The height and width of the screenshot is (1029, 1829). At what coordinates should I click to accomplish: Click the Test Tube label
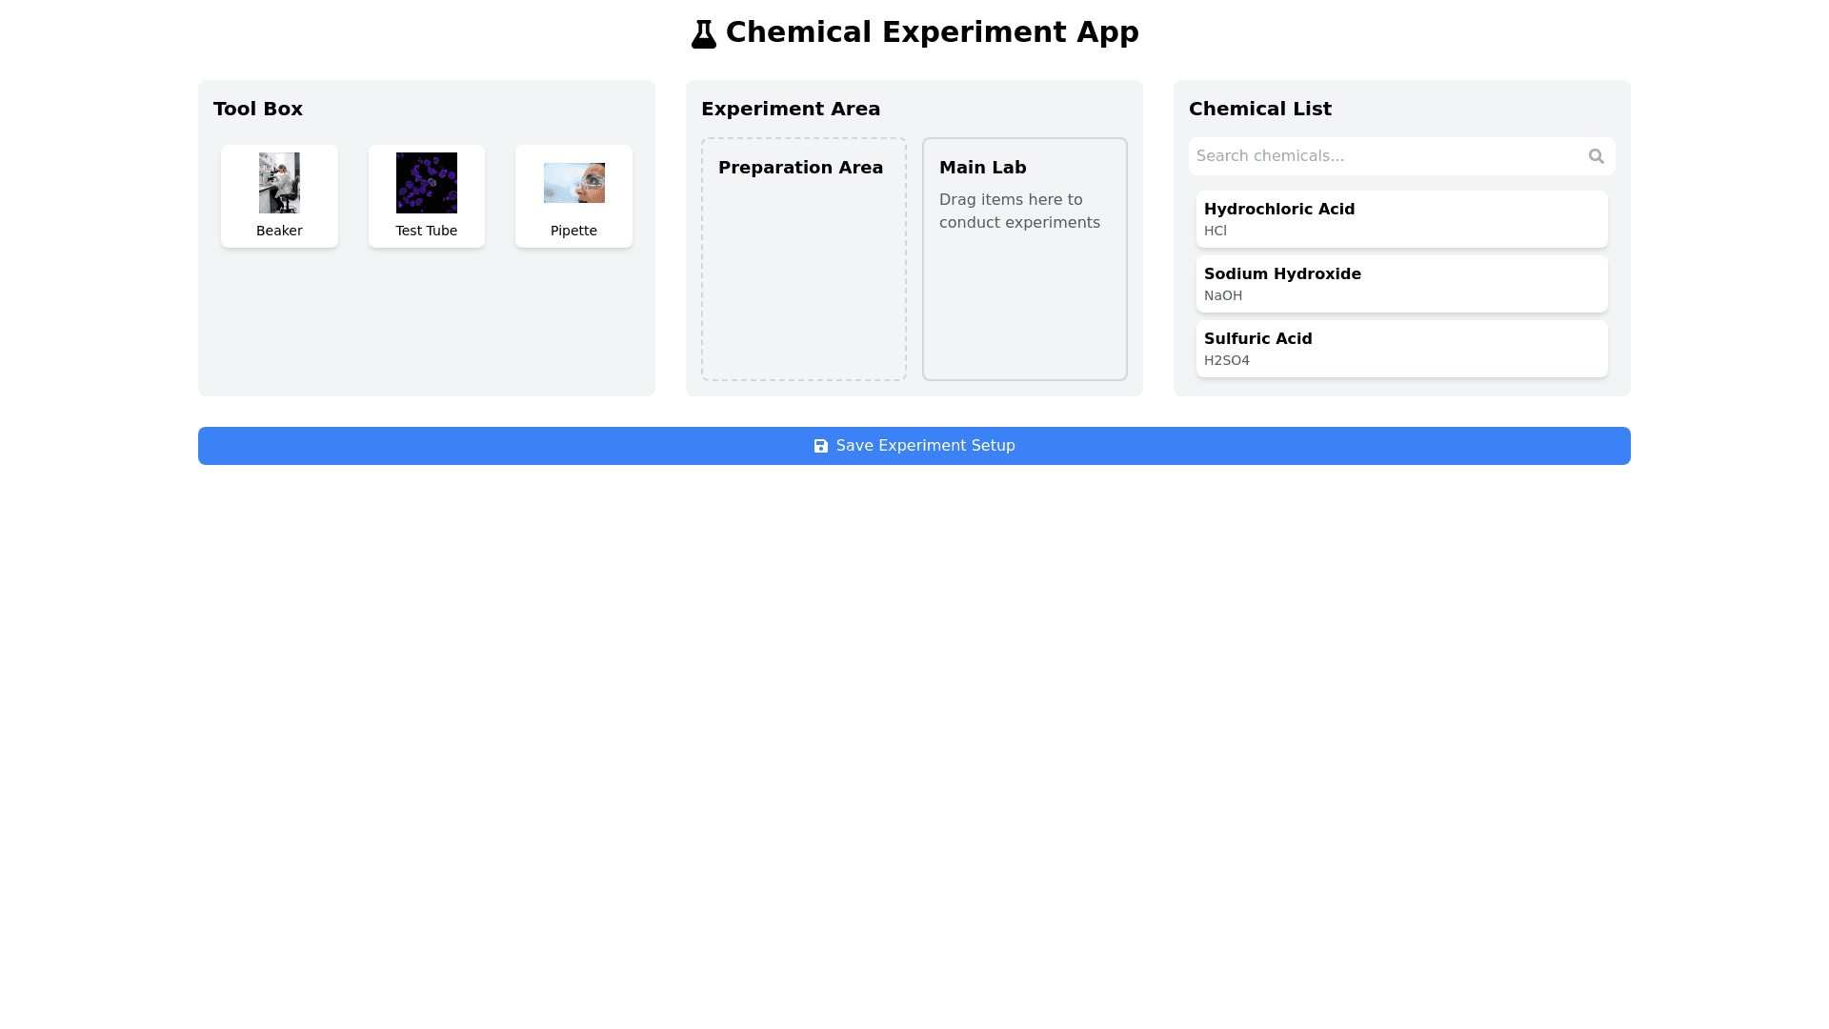426,231
